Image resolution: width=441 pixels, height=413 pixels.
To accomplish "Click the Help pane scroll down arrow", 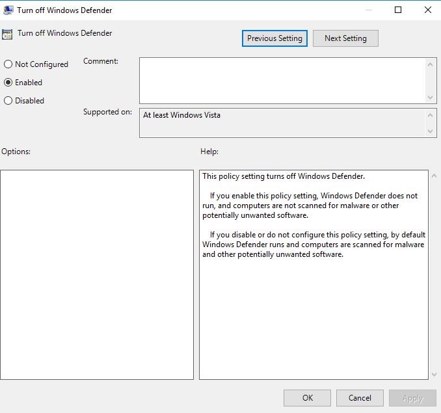I will tap(434, 375).
